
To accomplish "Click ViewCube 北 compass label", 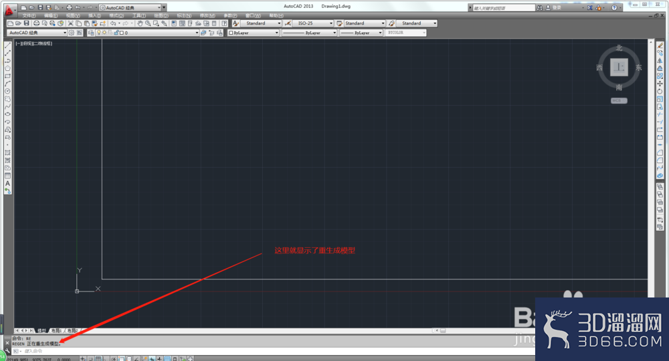I will tap(619, 48).
